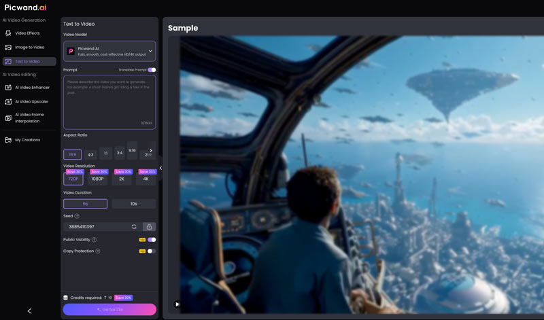Collapse the left sidebar with the back arrow
Image resolution: width=544 pixels, height=320 pixels.
[x=29, y=310]
